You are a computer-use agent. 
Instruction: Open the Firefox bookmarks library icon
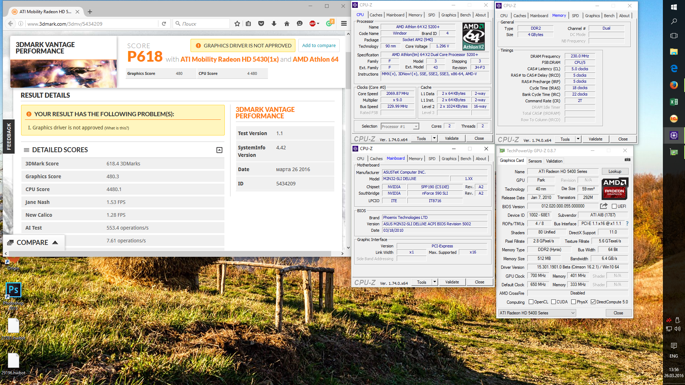(249, 24)
